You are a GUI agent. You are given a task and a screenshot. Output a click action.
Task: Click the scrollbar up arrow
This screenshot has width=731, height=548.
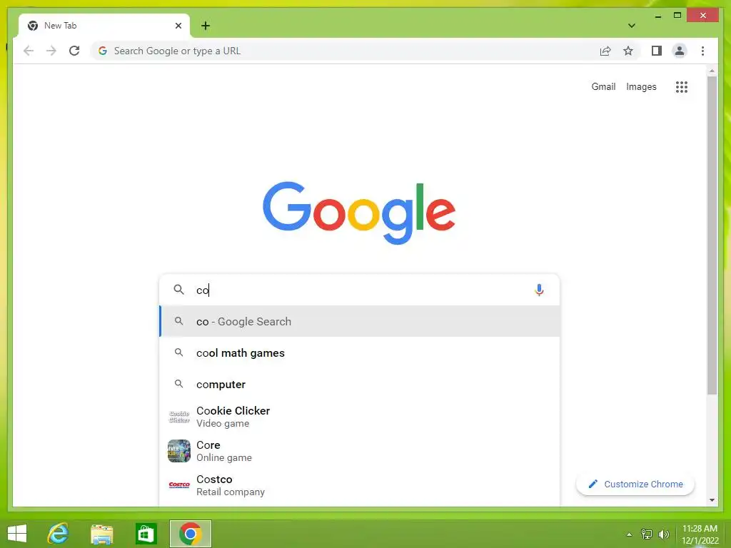pyautogui.click(x=712, y=71)
